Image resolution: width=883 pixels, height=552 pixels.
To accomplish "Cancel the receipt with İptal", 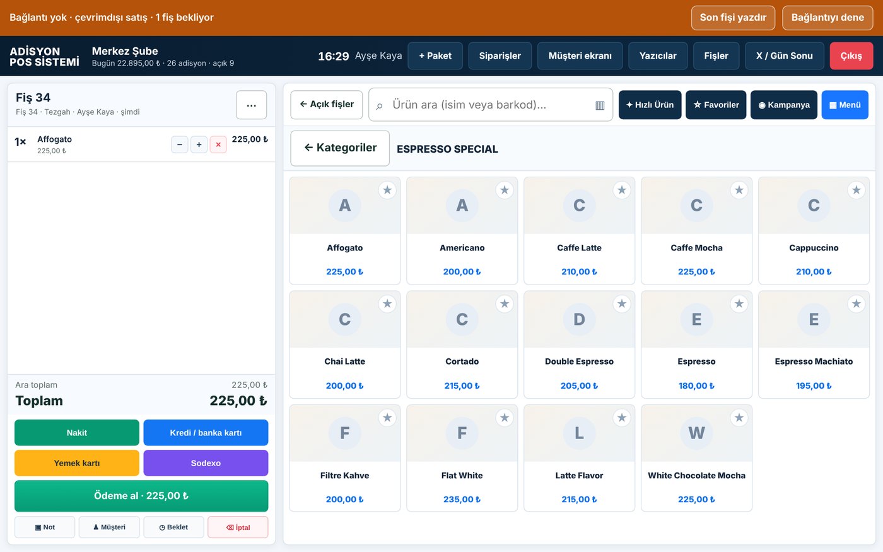I will (238, 527).
